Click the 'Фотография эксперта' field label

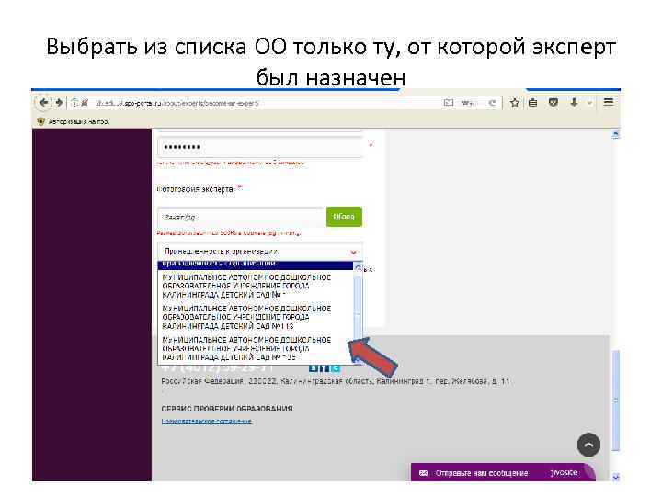195,189
